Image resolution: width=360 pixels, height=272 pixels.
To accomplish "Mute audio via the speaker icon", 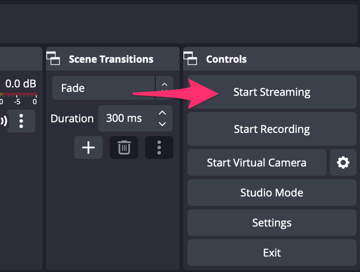I will [x=3, y=121].
